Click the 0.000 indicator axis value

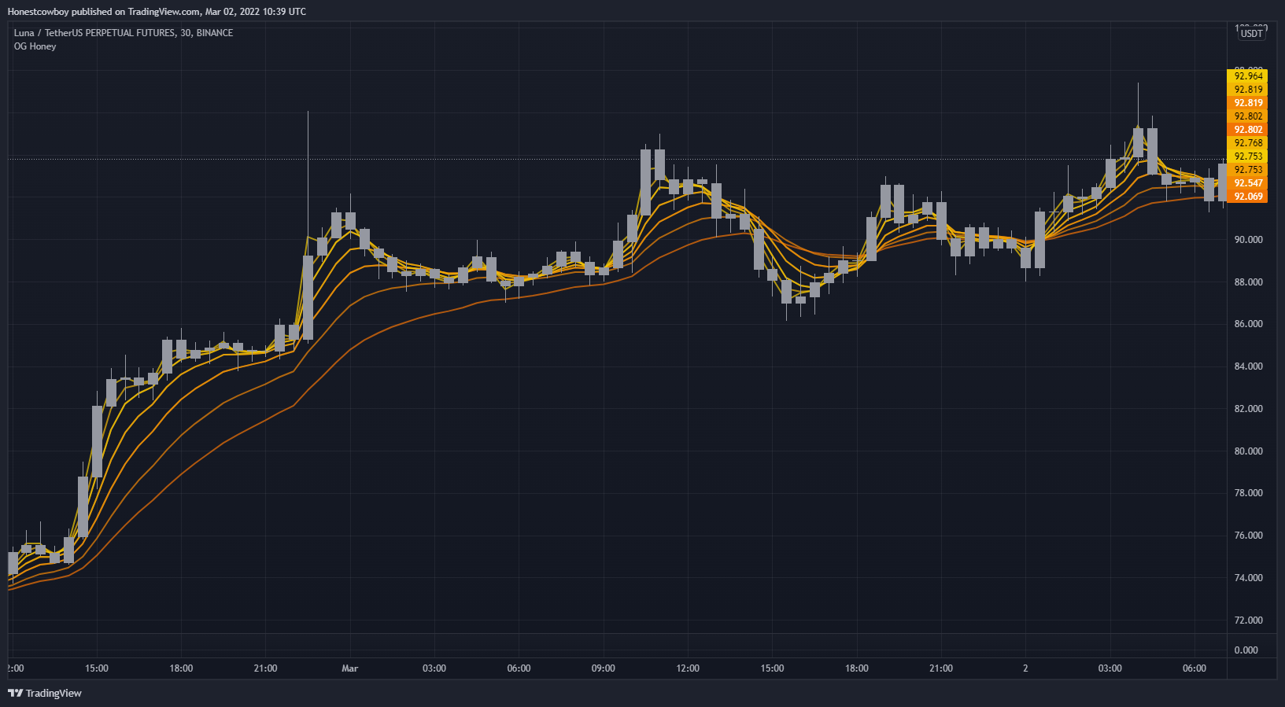[1246, 650]
